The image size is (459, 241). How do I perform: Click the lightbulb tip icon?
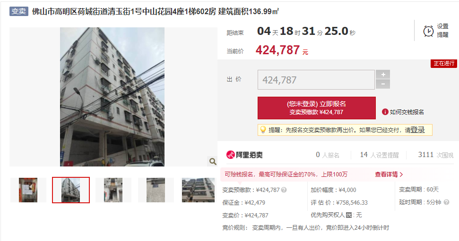(263, 130)
